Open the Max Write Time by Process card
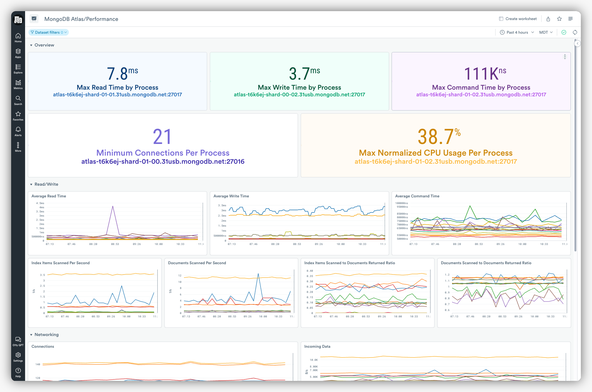The height and width of the screenshot is (392, 592). [x=299, y=81]
